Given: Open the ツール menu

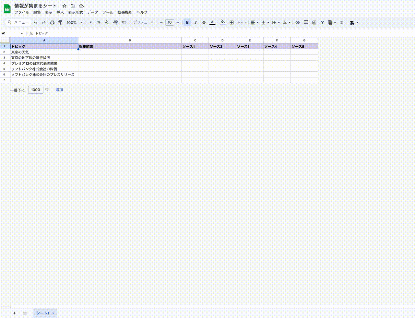Looking at the screenshot, I should (x=108, y=12).
